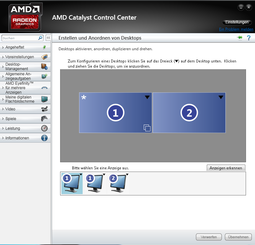Image resolution: width=255 pixels, height=245 pixels.
Task: Select desktop 1 in the arrangement area
Action: (x=115, y=113)
